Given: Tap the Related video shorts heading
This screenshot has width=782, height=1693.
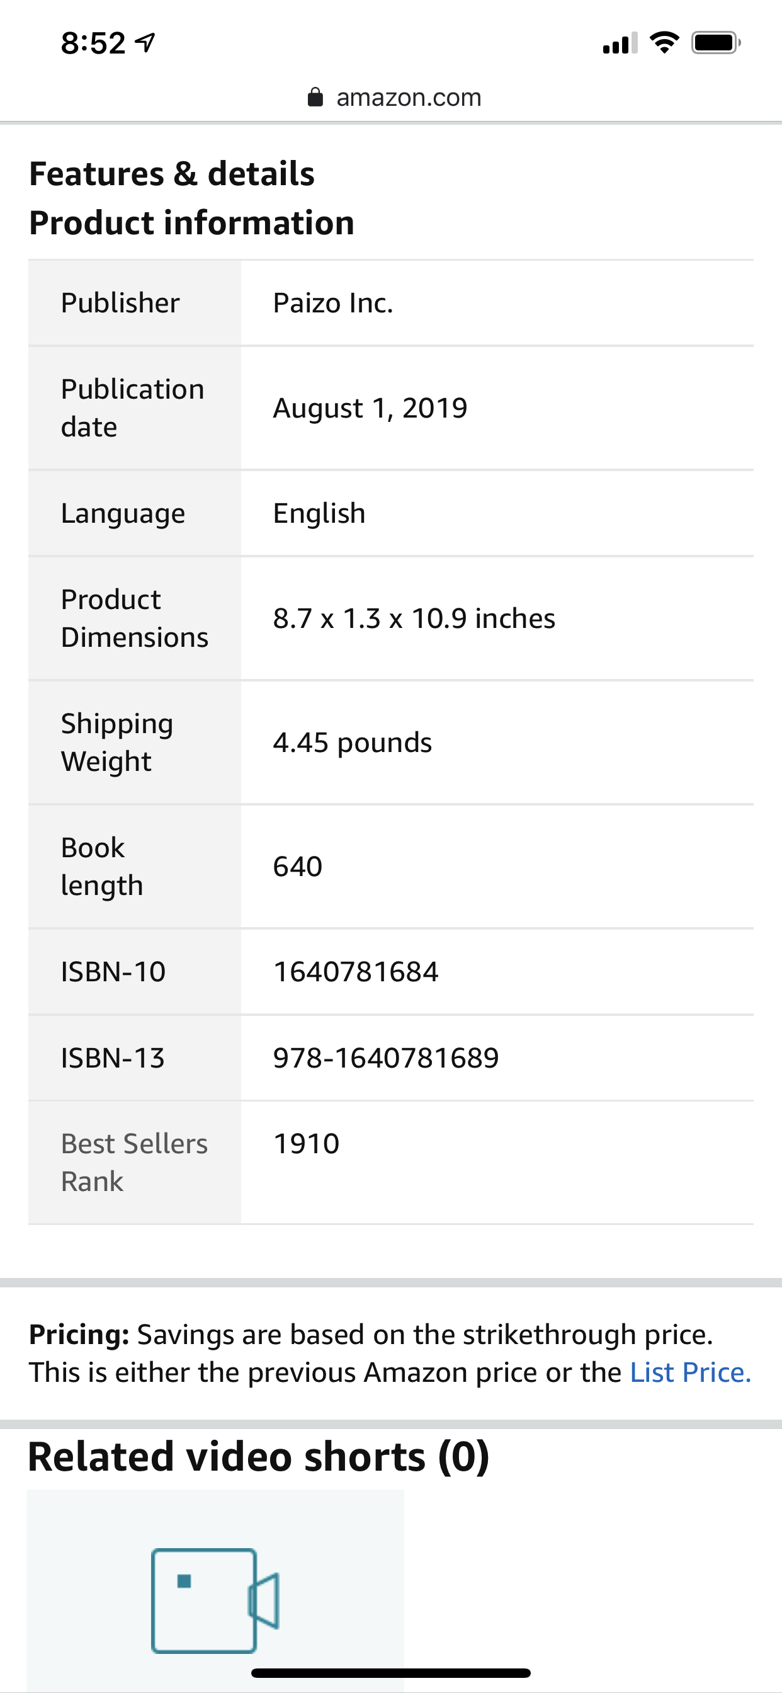Looking at the screenshot, I should coord(258,1456).
